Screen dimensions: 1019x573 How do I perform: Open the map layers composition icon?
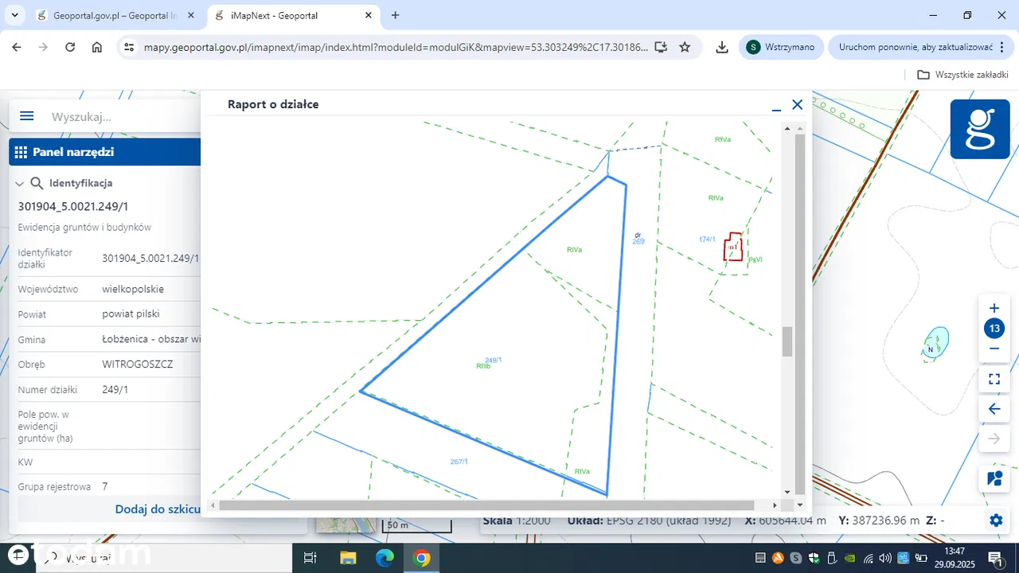pyautogui.click(x=994, y=478)
